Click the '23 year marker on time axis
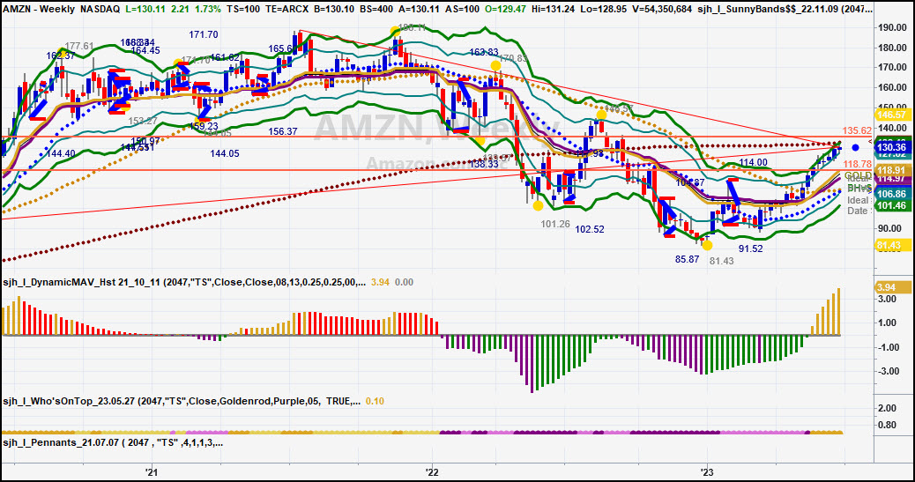Image resolution: width=915 pixels, height=482 pixels. [707, 471]
